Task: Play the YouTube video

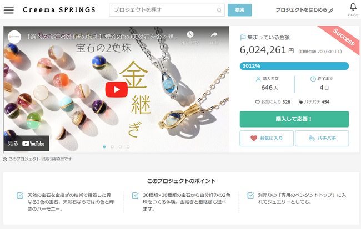Action: (117, 89)
